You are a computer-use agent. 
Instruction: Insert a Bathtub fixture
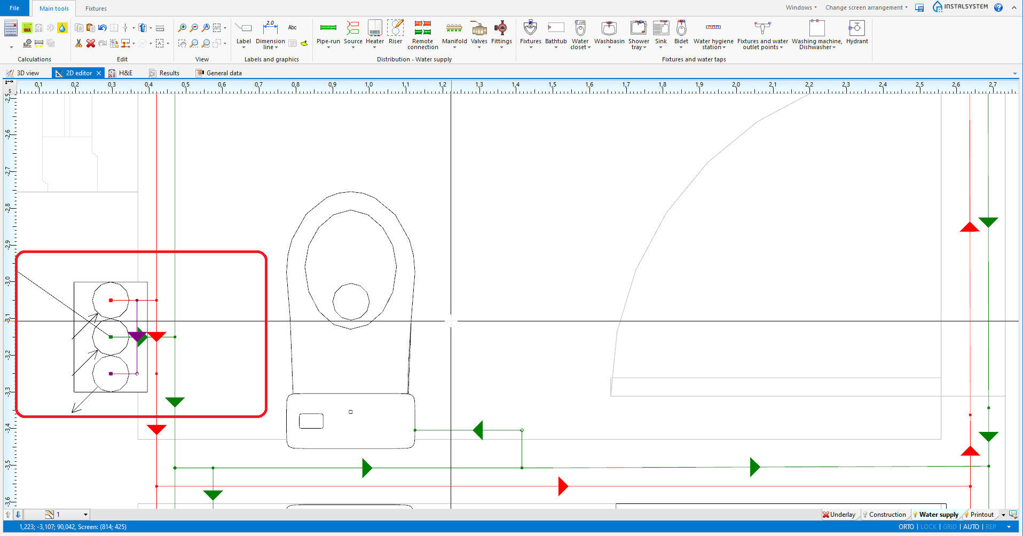pos(555,28)
